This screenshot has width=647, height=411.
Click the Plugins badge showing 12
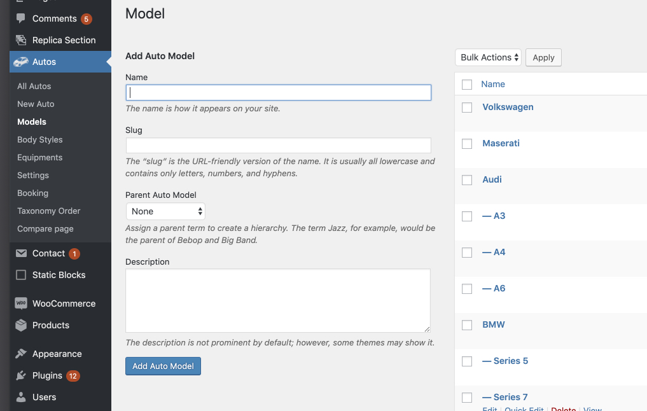tap(73, 376)
